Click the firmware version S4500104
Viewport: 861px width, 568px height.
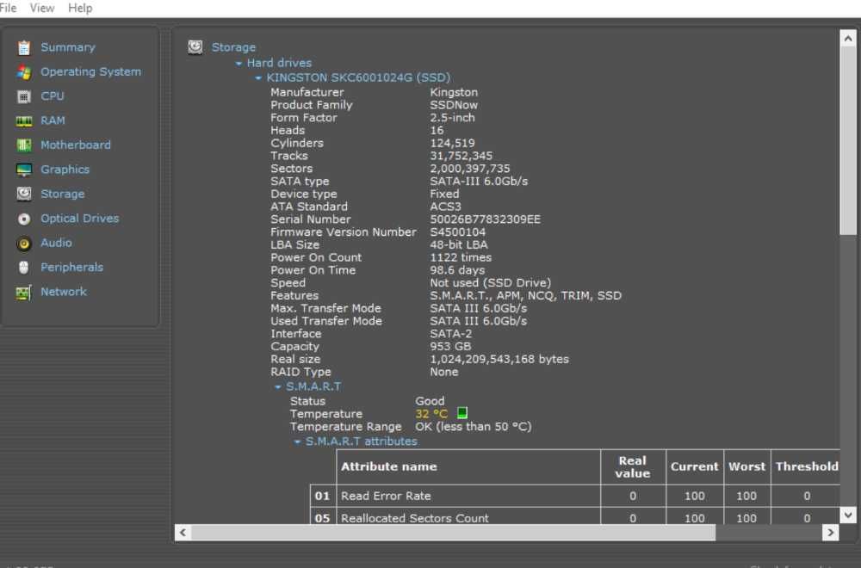click(x=457, y=232)
